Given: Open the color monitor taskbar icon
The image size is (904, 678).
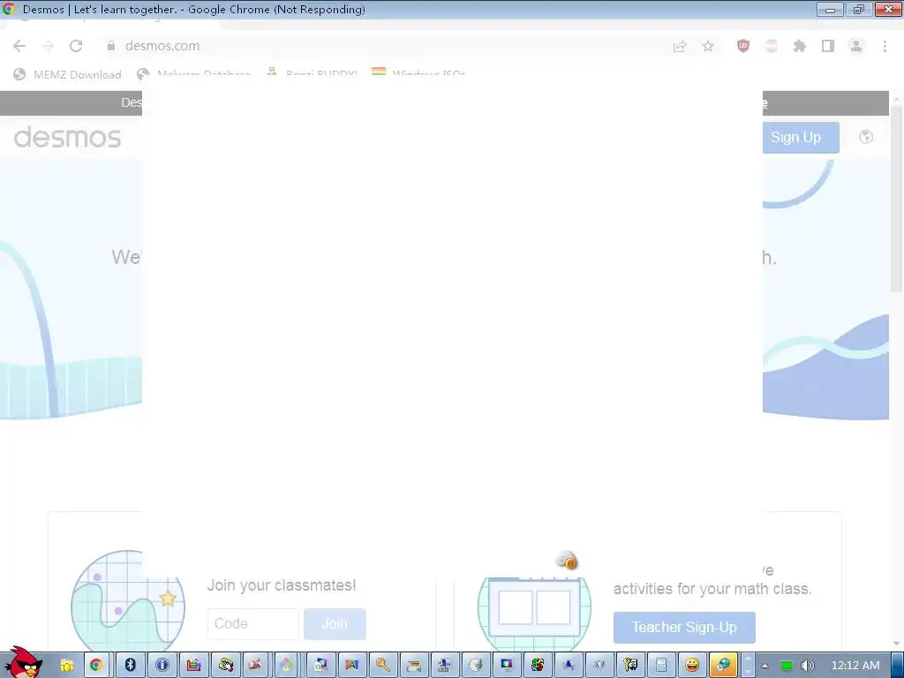Looking at the screenshot, I should pos(507,666).
